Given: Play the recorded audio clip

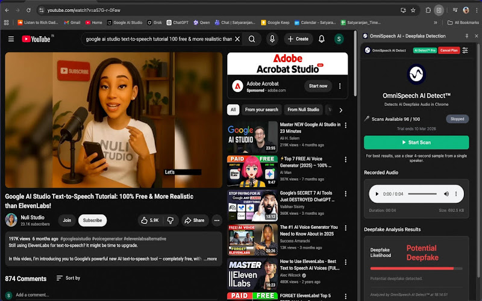Looking at the screenshot, I should 377,194.
